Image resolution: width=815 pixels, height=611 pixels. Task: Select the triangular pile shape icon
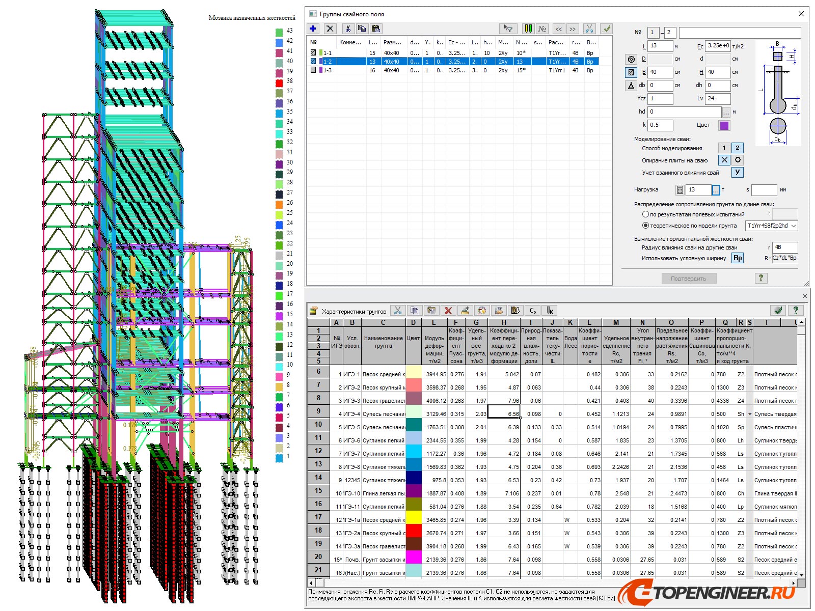(631, 86)
